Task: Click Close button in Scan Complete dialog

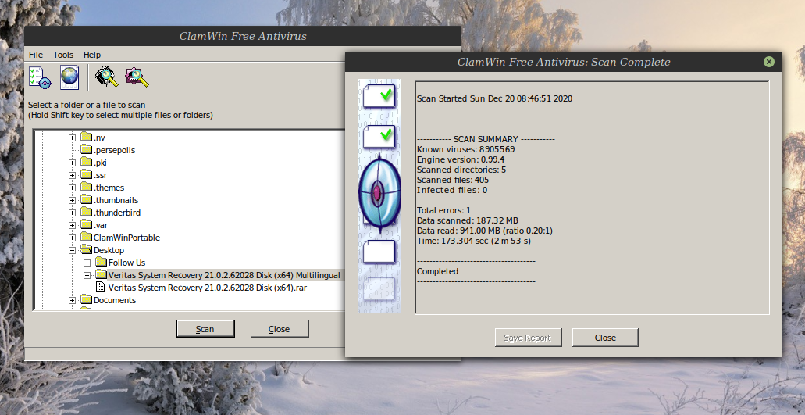Action: coord(605,338)
